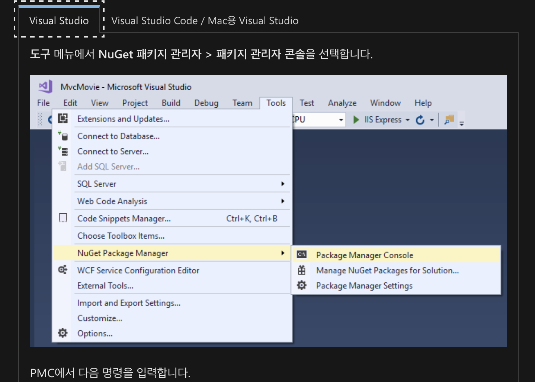
Task: Open the Help menu
Action: click(x=423, y=103)
